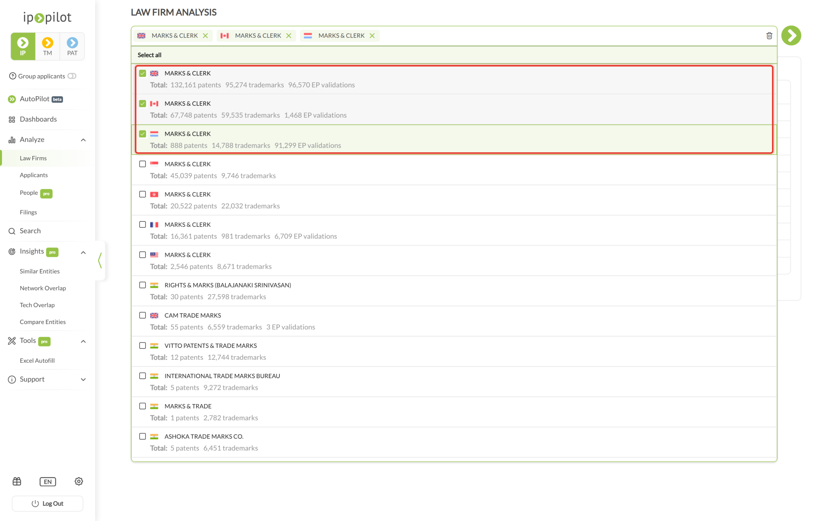Click the Log Out button
The height and width of the screenshot is (521, 833).
(x=48, y=503)
